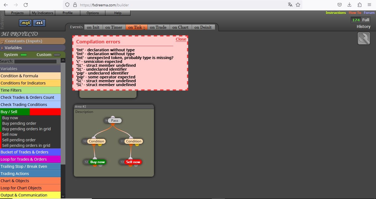This screenshot has width=376, height=199.
Task: Switch to the on Timer tab
Action: (x=114, y=27)
